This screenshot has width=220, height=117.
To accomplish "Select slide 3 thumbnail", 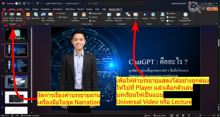I will pyautogui.click(x=16, y=66).
